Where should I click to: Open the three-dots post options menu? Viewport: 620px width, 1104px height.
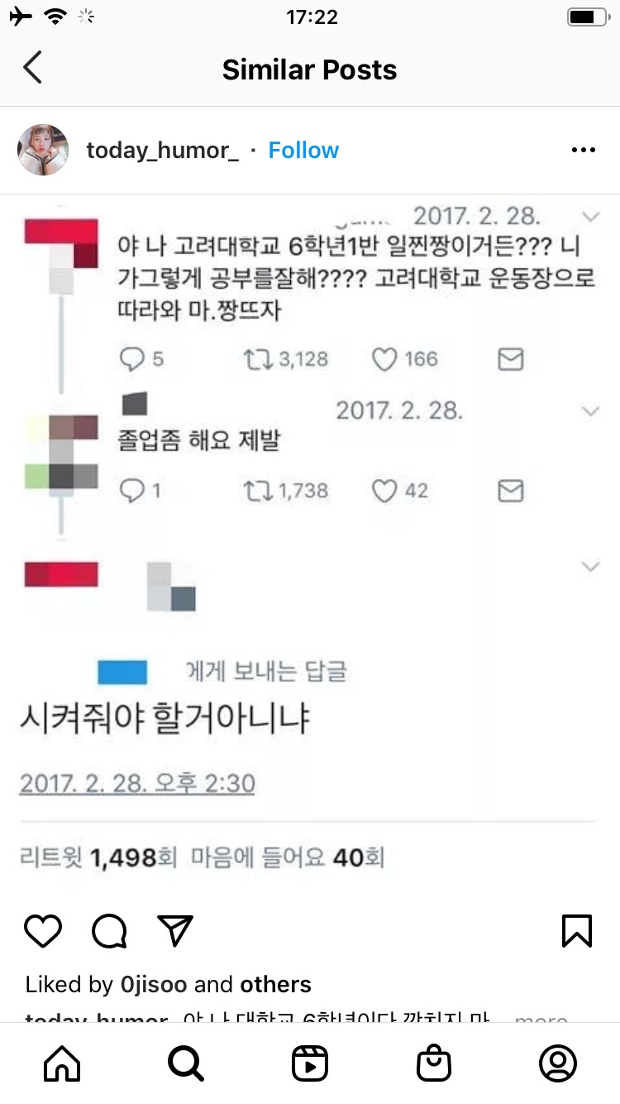[584, 150]
